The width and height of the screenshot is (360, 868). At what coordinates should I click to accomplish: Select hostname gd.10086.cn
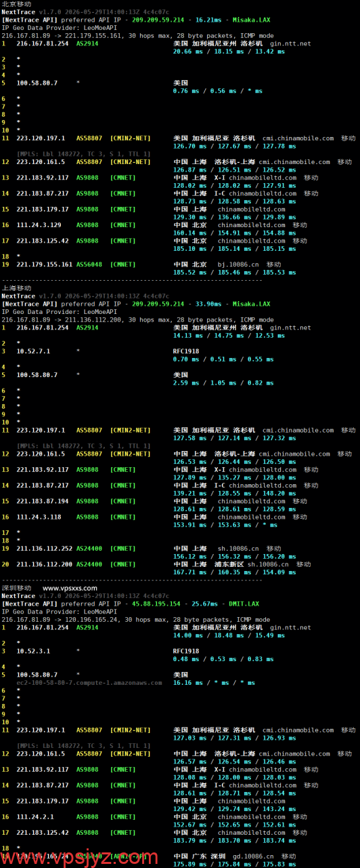[x=254, y=856]
